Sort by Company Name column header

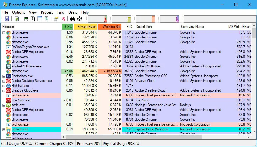tap(200, 27)
